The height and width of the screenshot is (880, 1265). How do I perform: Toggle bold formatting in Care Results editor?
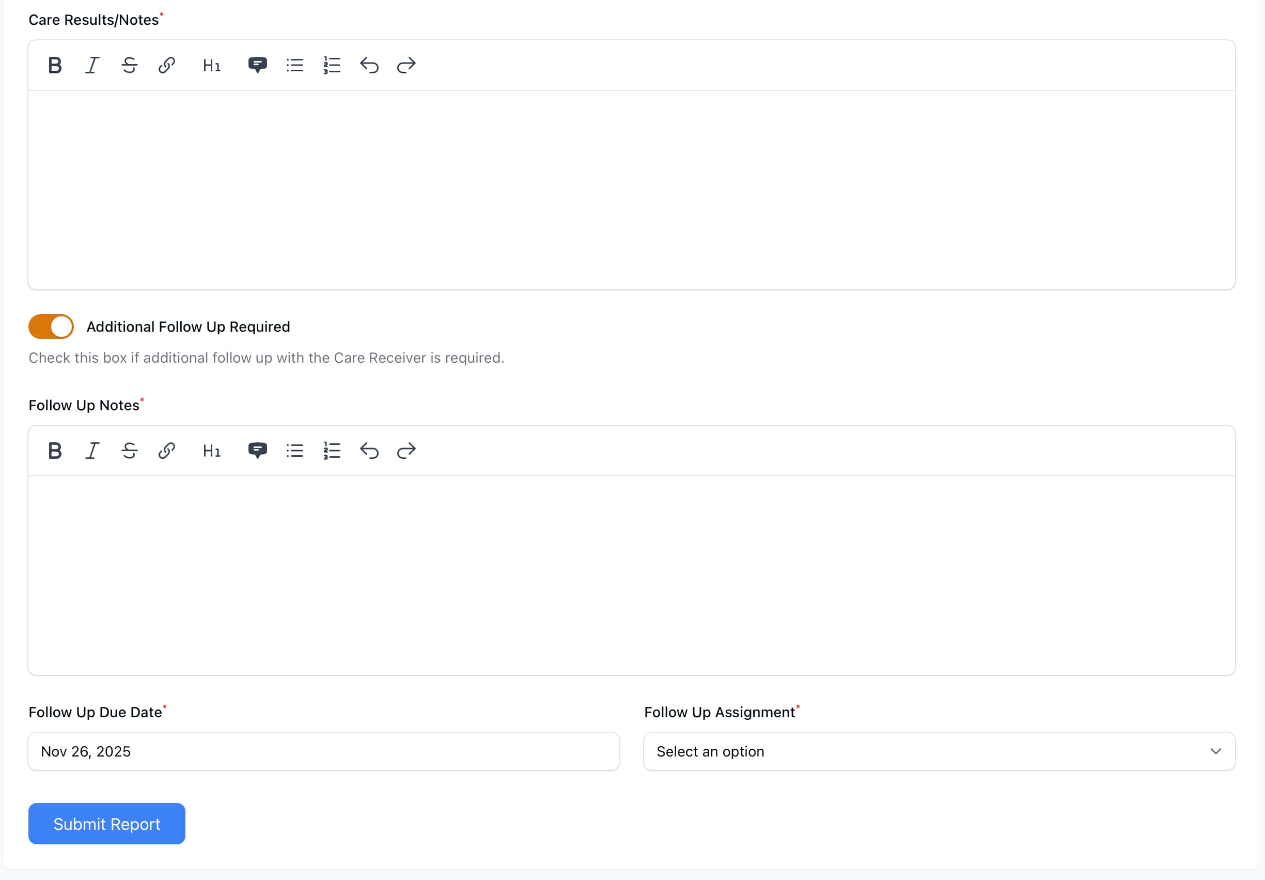[55, 65]
